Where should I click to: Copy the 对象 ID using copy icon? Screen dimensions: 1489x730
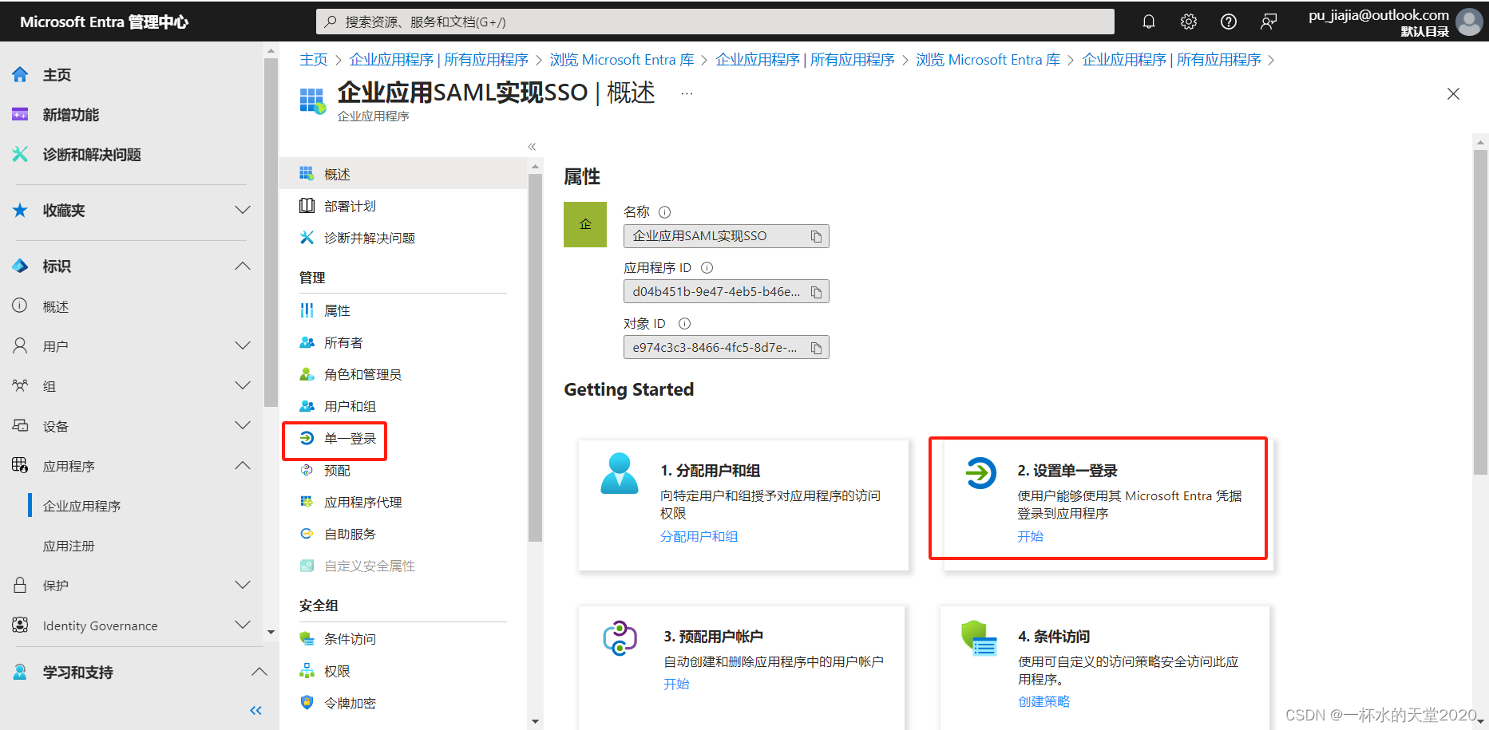pyautogui.click(x=816, y=347)
